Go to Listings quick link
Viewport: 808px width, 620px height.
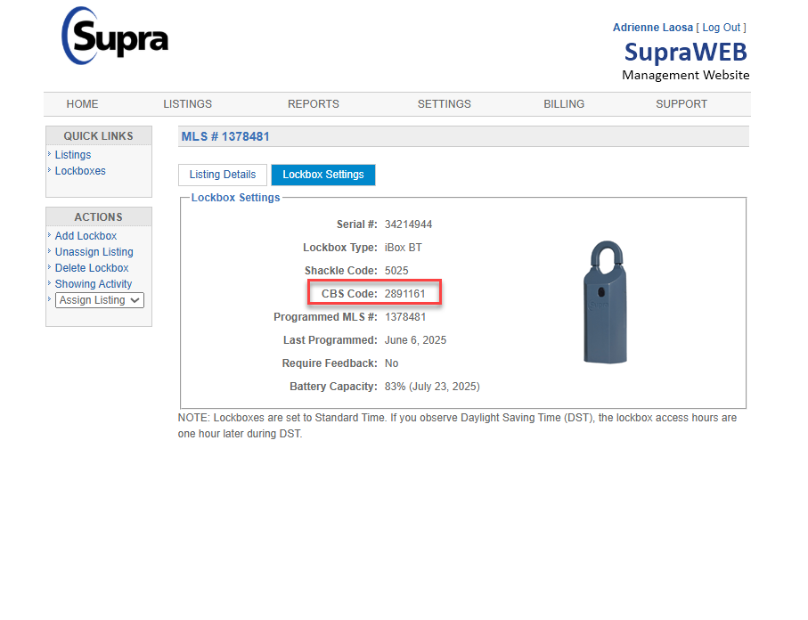click(73, 155)
